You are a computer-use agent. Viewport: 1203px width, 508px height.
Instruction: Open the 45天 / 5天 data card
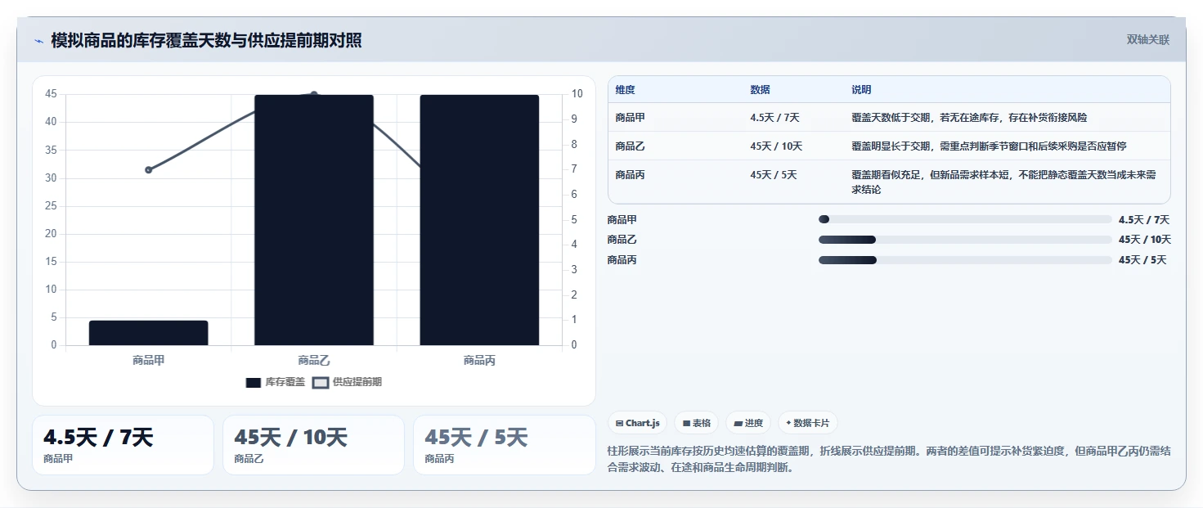[x=505, y=445]
